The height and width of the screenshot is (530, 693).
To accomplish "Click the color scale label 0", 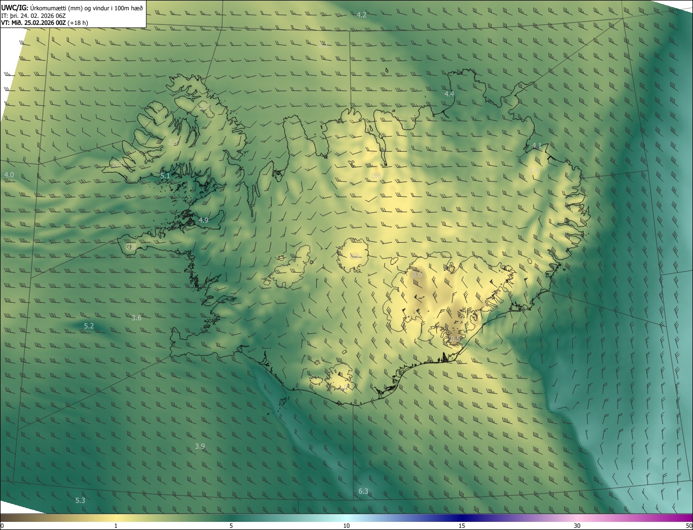I will click(2, 526).
